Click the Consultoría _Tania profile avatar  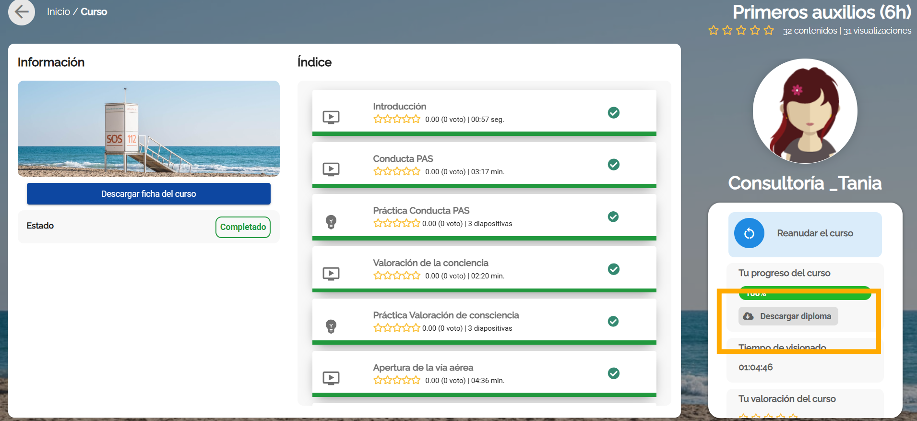click(x=805, y=111)
